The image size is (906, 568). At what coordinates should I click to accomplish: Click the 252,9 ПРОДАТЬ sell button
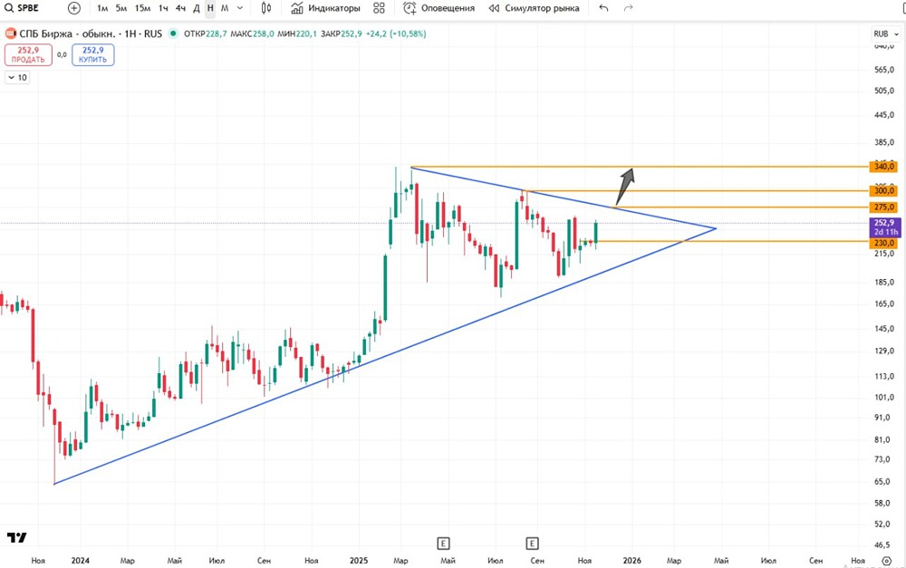tap(28, 55)
